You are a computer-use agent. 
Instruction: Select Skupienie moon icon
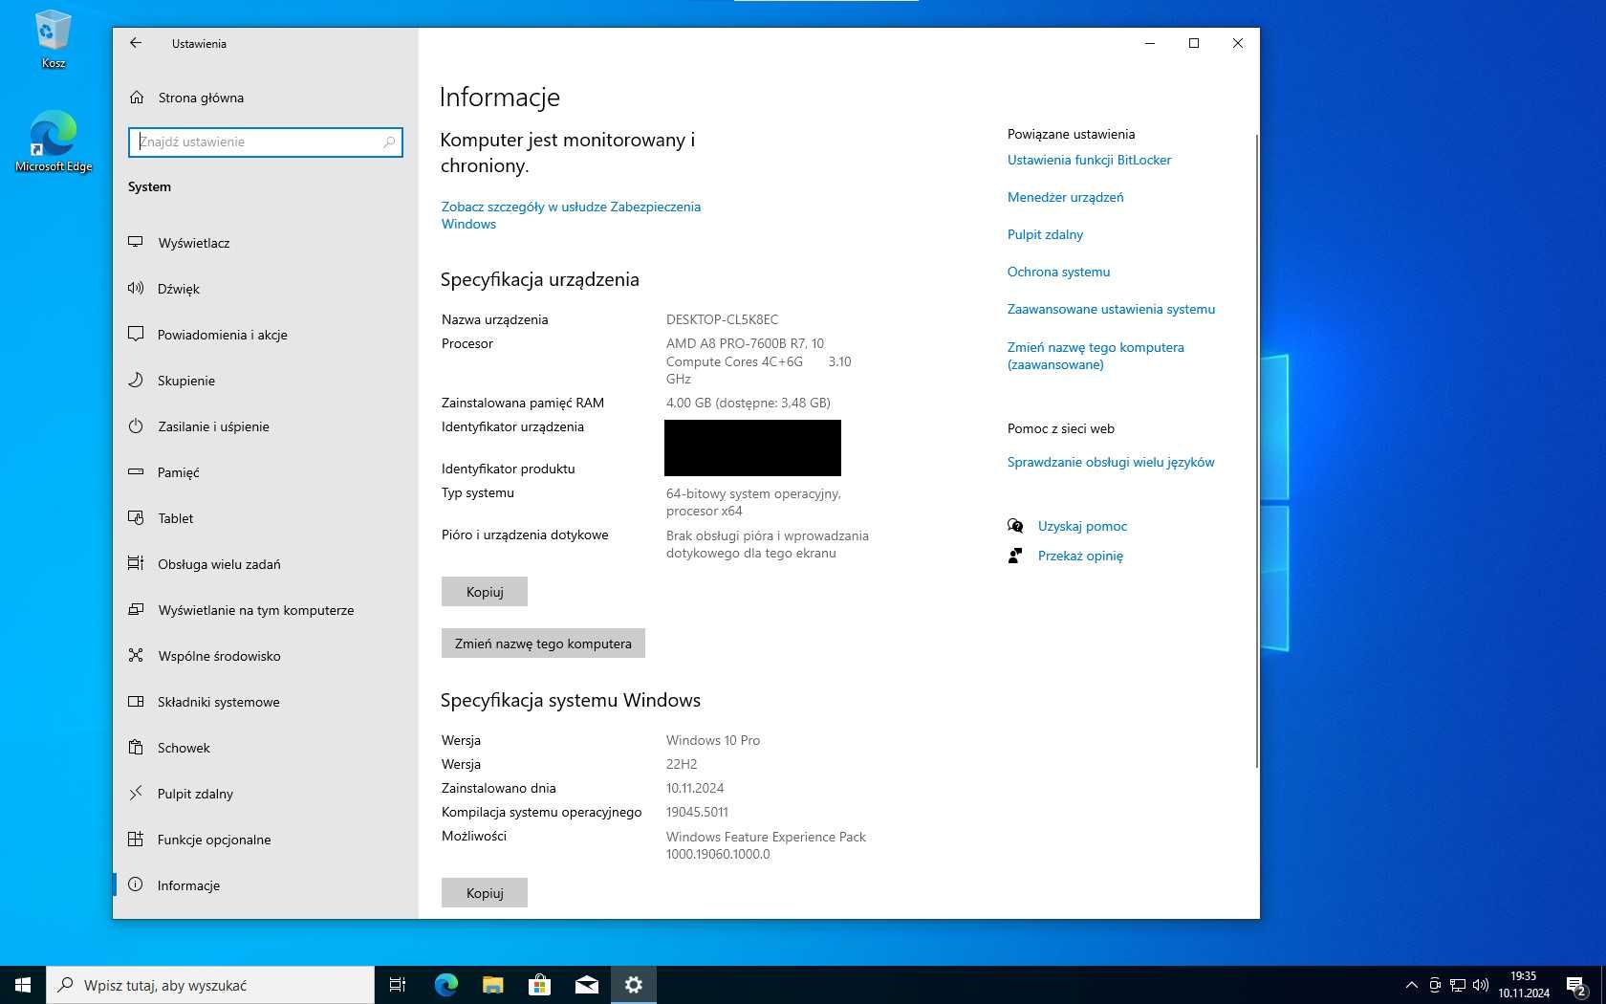coord(136,381)
